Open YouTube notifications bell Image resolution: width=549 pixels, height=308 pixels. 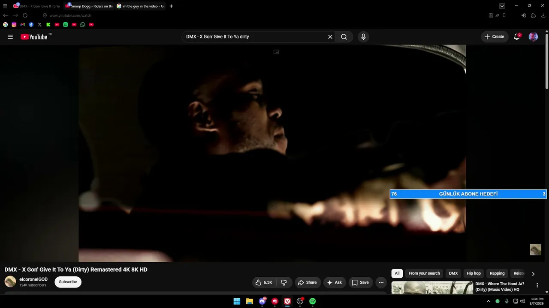point(517,37)
